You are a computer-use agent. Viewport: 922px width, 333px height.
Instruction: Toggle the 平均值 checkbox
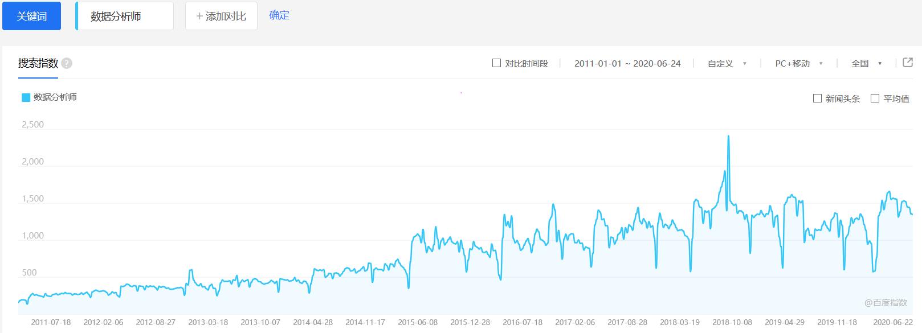tap(875, 98)
